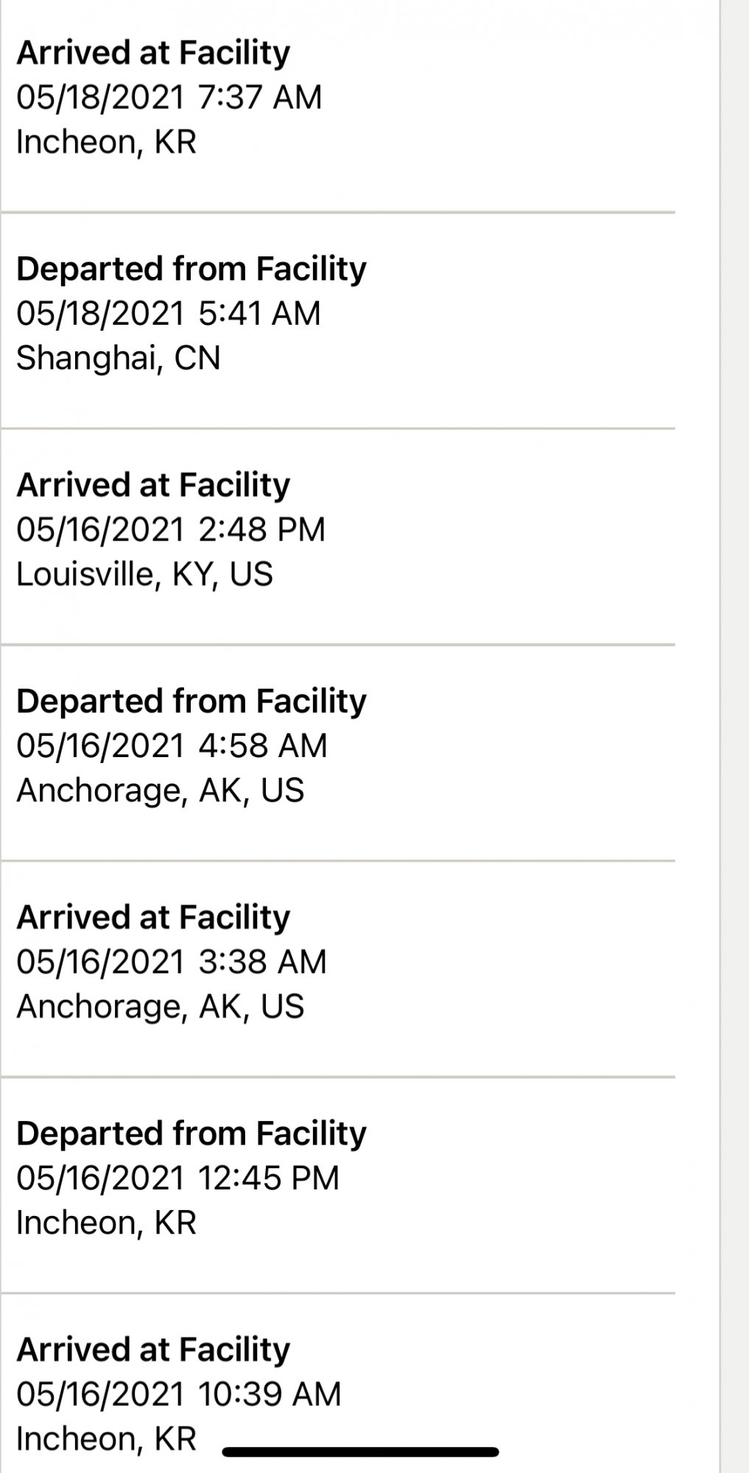
Task: Click the 05/16/2021 12:45 PM timestamp
Action: pyautogui.click(x=177, y=1178)
